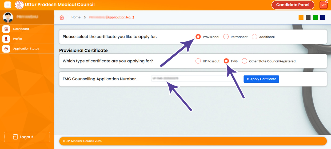
Task: Click the Uttar Pradesh Medical Council logo
Action: 19,5
